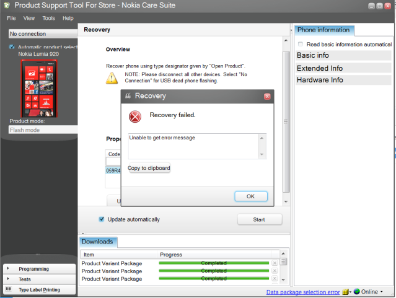This screenshot has height=298, width=396.
Task: Click scroll up arrow in Downloads list
Action: click(283, 253)
